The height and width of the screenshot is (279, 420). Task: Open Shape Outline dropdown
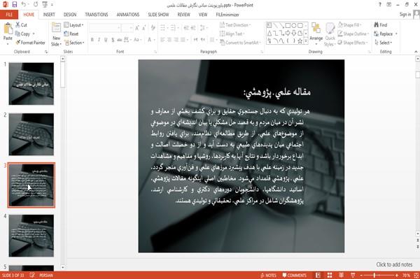click(353, 34)
